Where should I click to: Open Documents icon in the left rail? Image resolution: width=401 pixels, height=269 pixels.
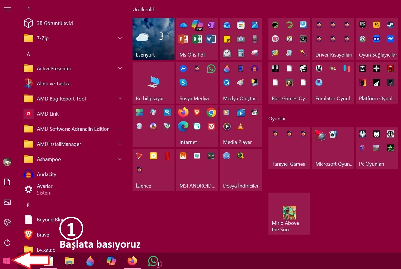[x=7, y=182]
